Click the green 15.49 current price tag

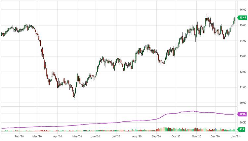tap(242, 18)
